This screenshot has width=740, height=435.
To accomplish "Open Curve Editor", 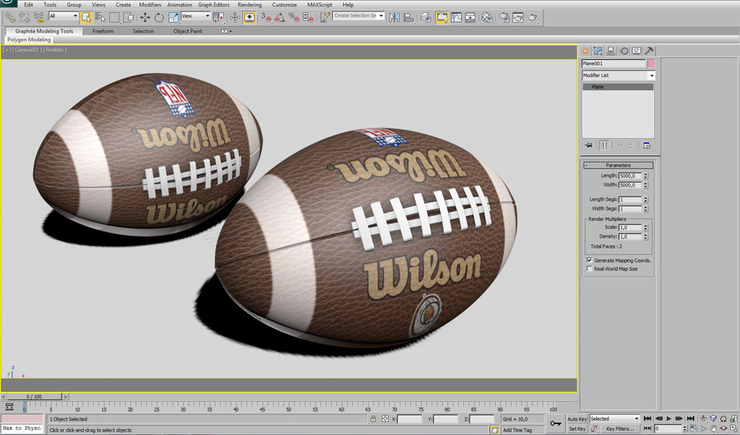I will point(457,17).
